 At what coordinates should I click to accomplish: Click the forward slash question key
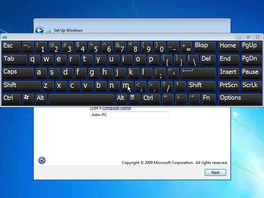167,86
